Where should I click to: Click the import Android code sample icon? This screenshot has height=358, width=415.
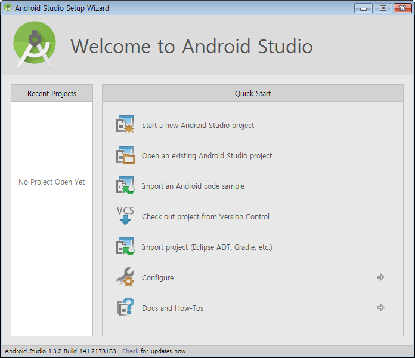pos(125,185)
